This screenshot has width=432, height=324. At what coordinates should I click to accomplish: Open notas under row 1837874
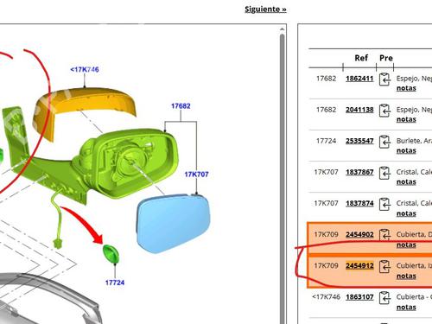(406, 213)
